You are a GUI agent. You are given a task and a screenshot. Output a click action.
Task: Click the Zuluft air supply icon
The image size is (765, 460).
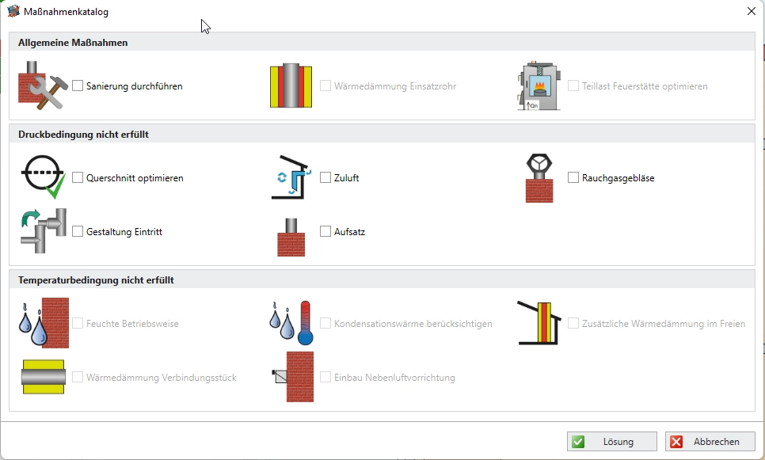click(291, 178)
